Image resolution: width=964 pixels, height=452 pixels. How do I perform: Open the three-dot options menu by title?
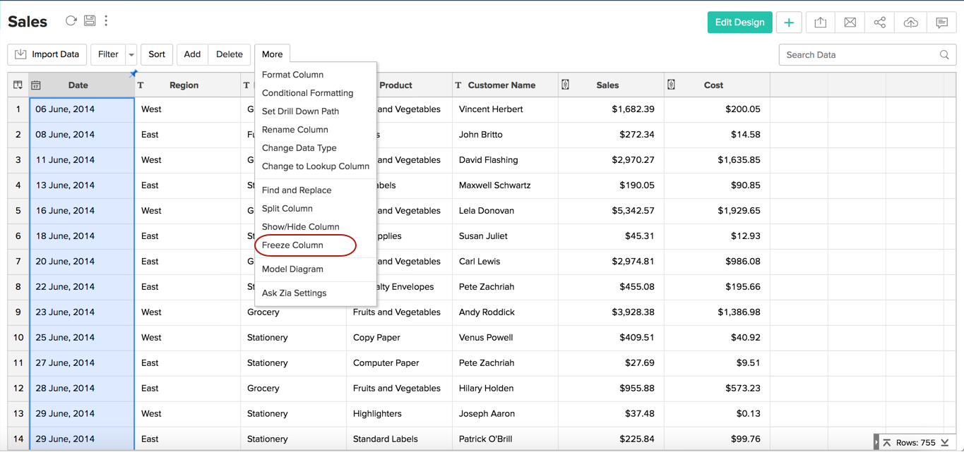(x=107, y=21)
